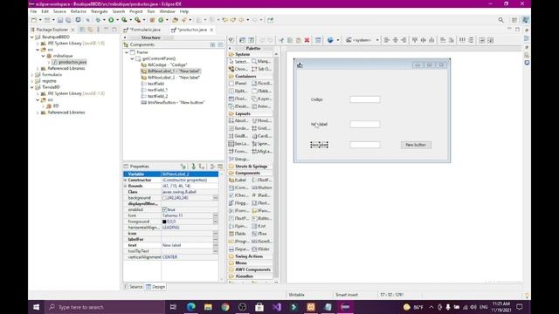
Task: Switch to the Design tab at bottom
Action: (x=155, y=287)
